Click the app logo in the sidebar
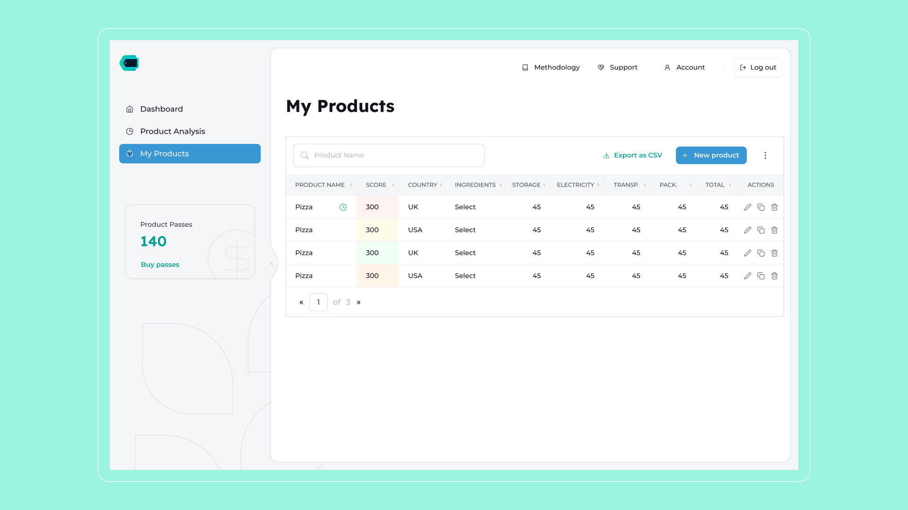This screenshot has height=510, width=908. pyautogui.click(x=129, y=63)
